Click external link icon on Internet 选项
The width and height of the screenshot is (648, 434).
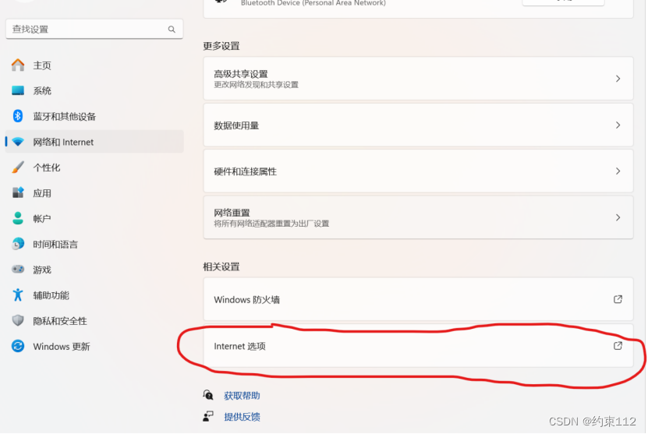618,346
